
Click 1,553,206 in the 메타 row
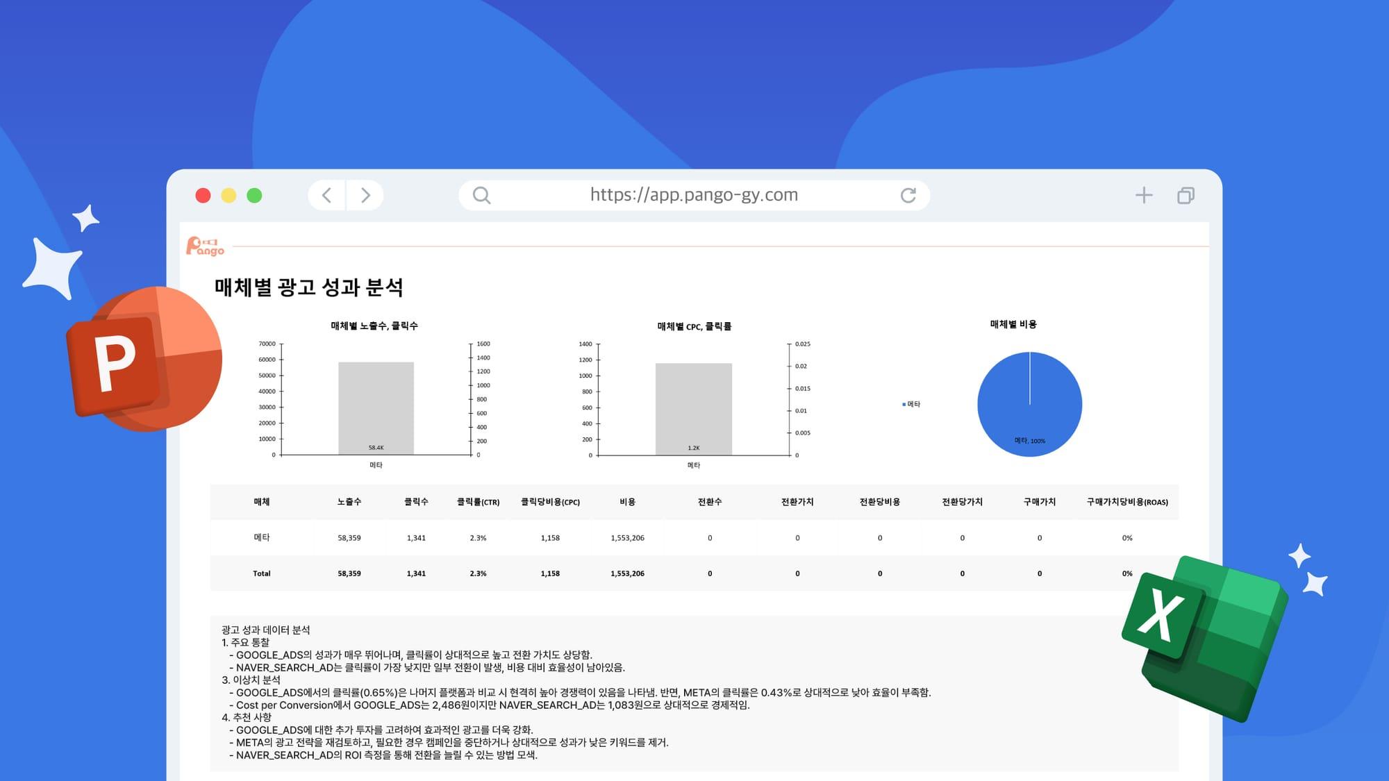628,538
